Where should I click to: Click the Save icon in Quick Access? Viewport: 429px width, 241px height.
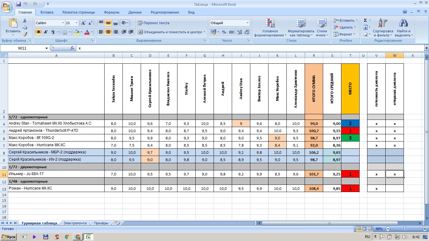click(x=19, y=4)
